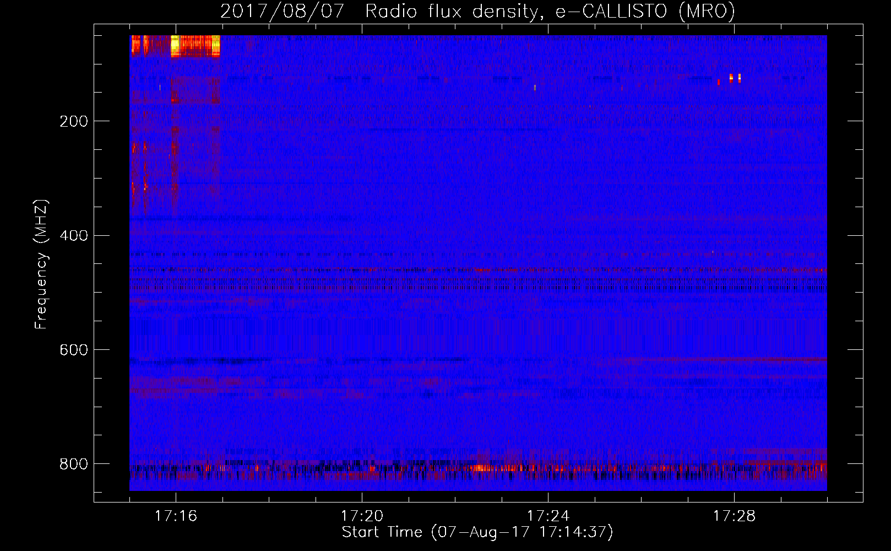Click the 17:20 time tick label
891x551 pixels.
coord(362,516)
